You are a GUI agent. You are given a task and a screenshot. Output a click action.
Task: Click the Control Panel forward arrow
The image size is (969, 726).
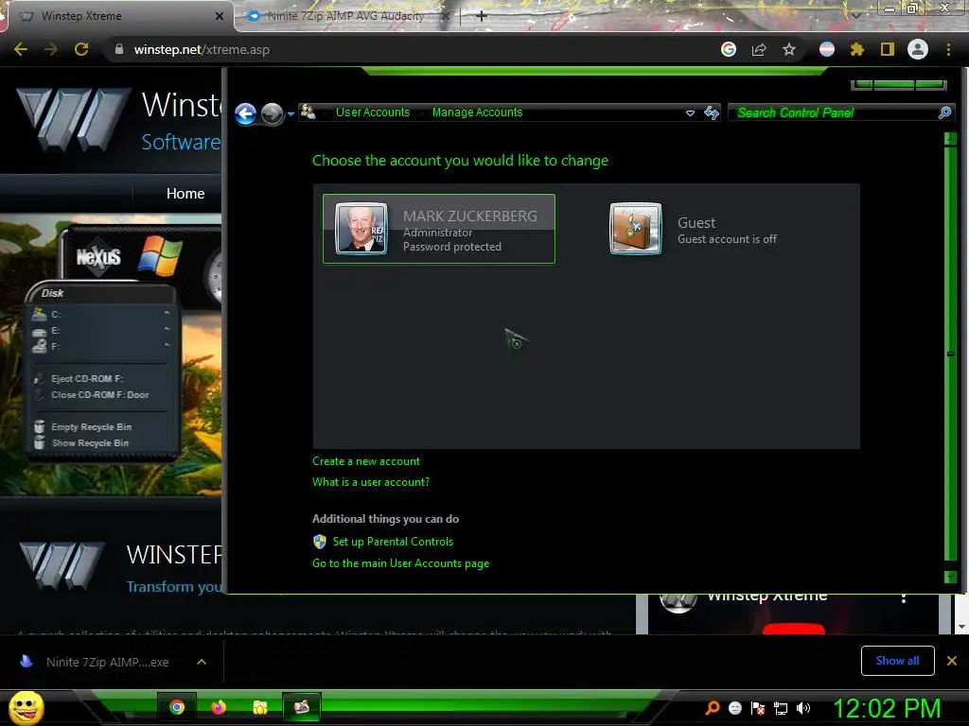pyautogui.click(x=272, y=113)
